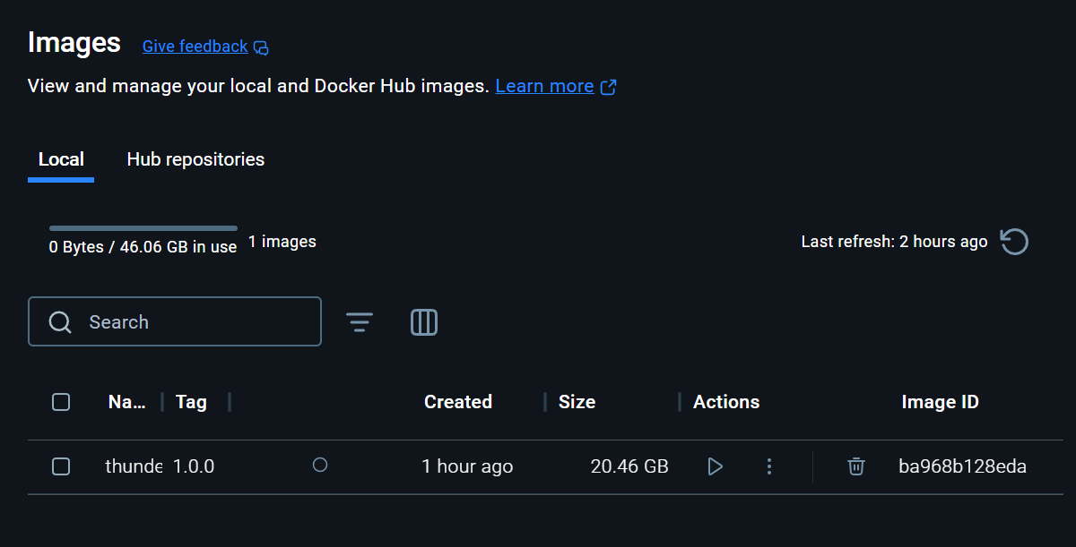Run the thunde image using the play icon
The width and height of the screenshot is (1076, 547).
pos(715,466)
